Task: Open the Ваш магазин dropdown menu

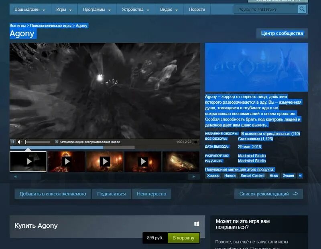Action: [30, 9]
